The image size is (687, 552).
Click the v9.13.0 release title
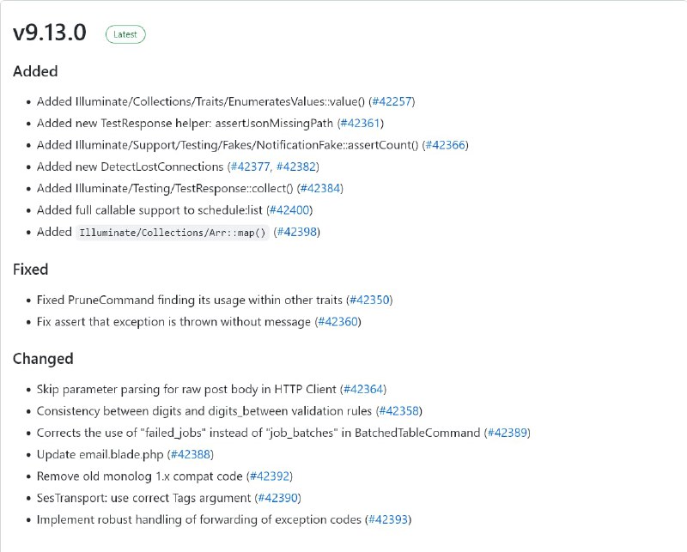[x=50, y=33]
